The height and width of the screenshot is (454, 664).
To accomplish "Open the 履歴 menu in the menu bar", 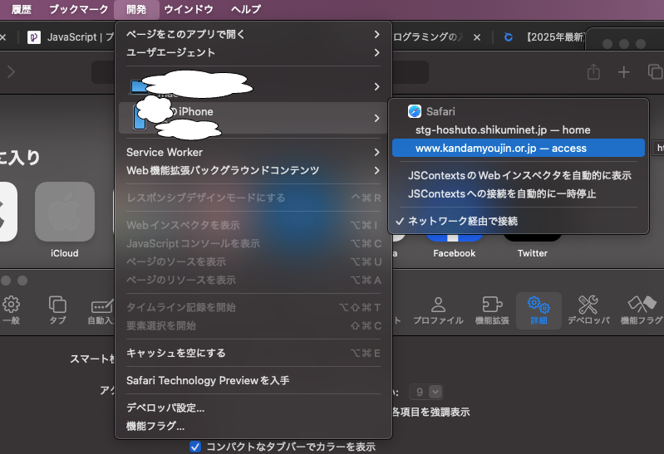I will (21, 9).
